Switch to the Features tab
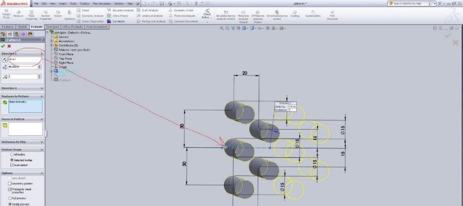463x206 pixels. [7, 27]
